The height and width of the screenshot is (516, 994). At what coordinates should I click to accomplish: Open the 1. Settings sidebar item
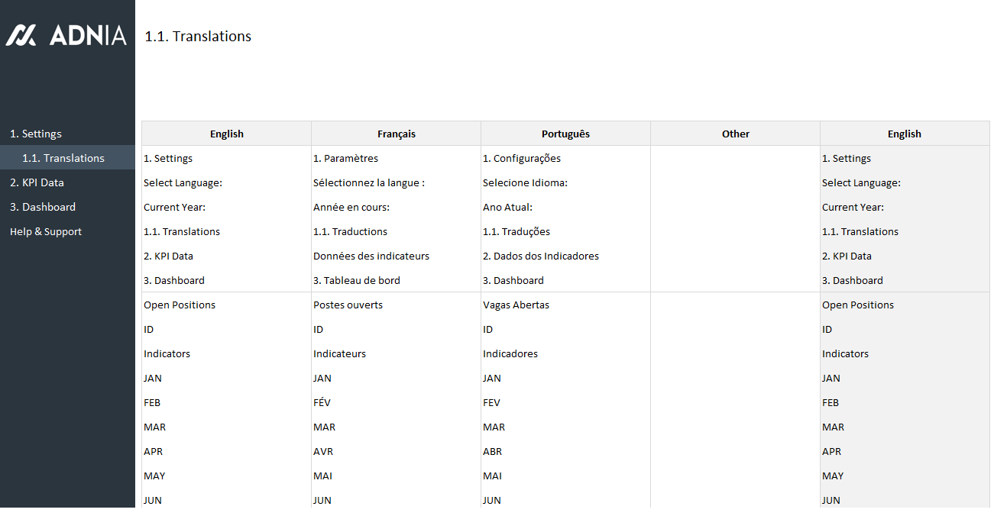coord(36,134)
